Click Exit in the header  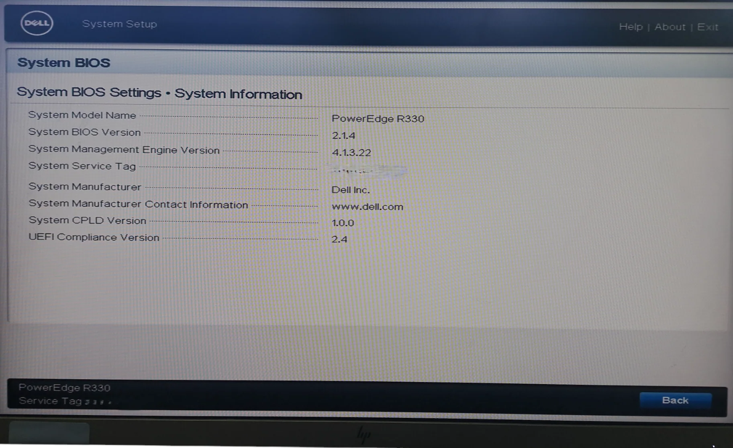(x=708, y=27)
